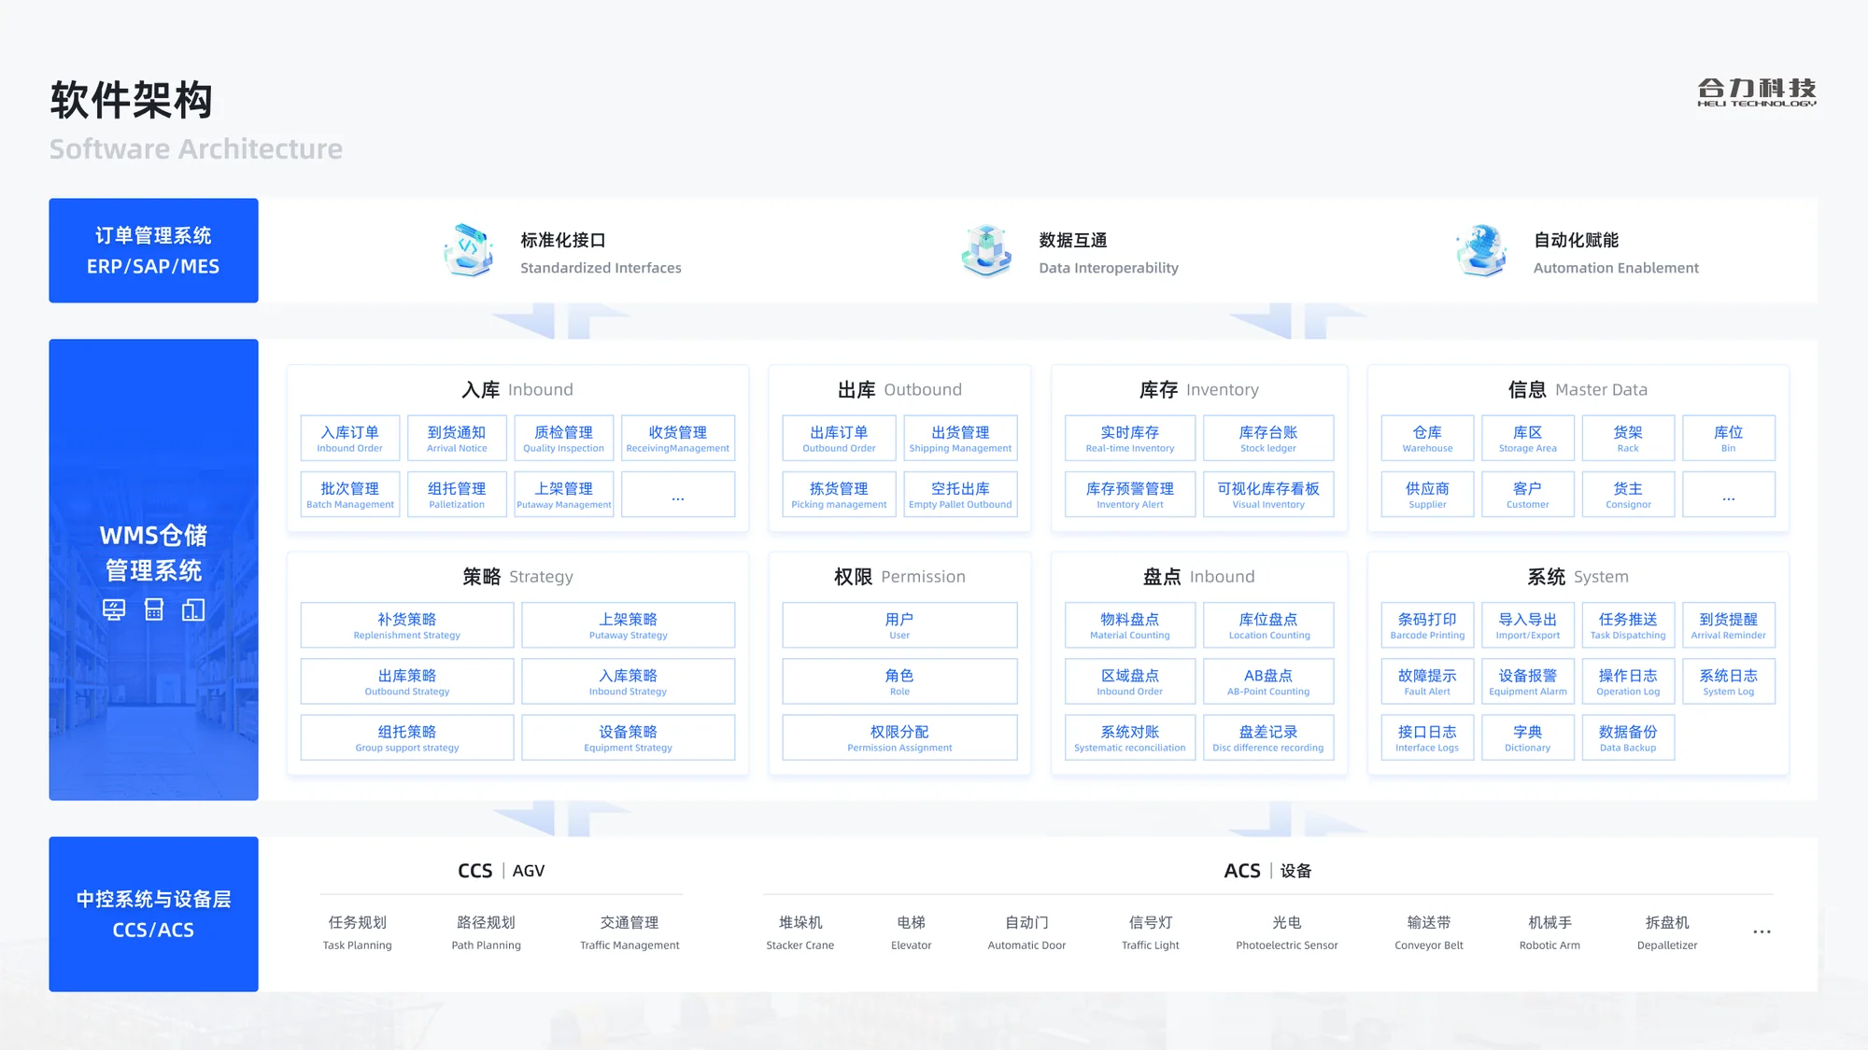Select the Warehouse master data box
This screenshot has width=1868, height=1050.
click(x=1427, y=438)
